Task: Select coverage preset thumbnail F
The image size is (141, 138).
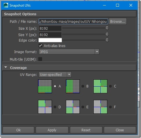Action: 100,107
